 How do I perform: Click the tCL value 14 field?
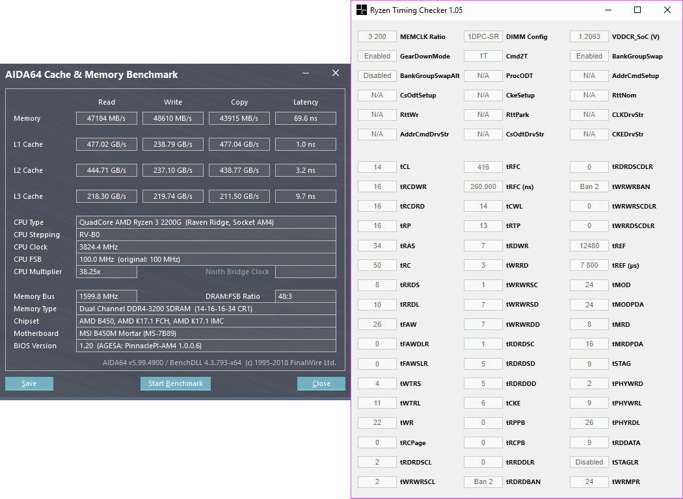[377, 167]
